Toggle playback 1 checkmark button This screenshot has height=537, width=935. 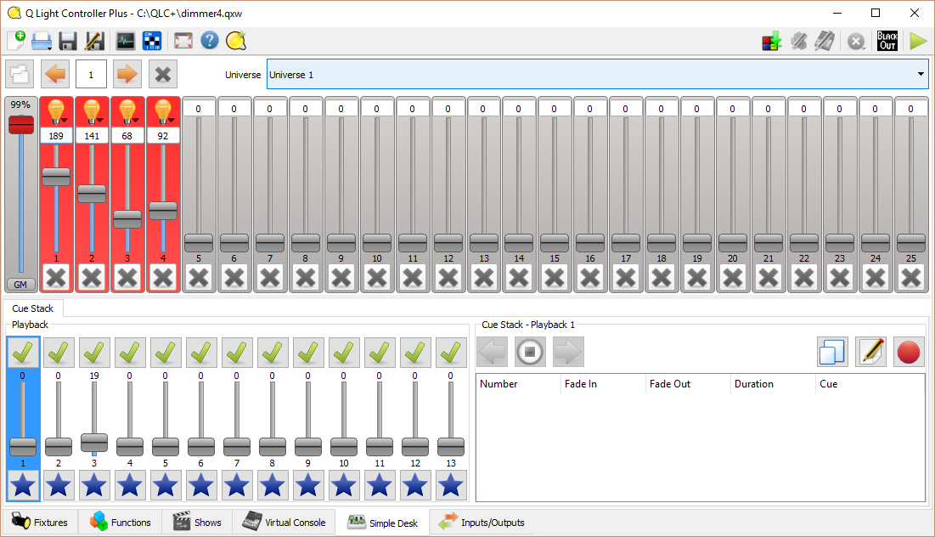pos(23,352)
